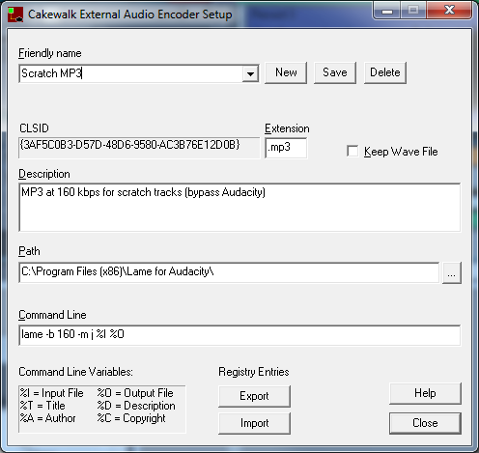Screen dimensions: 479x453
Task: Click the '%D = Description' variable text
Action: 136,406
